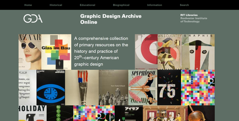The height and width of the screenshot is (121, 239).
Task: Open the RIT Libraries link
Action: 189,15
